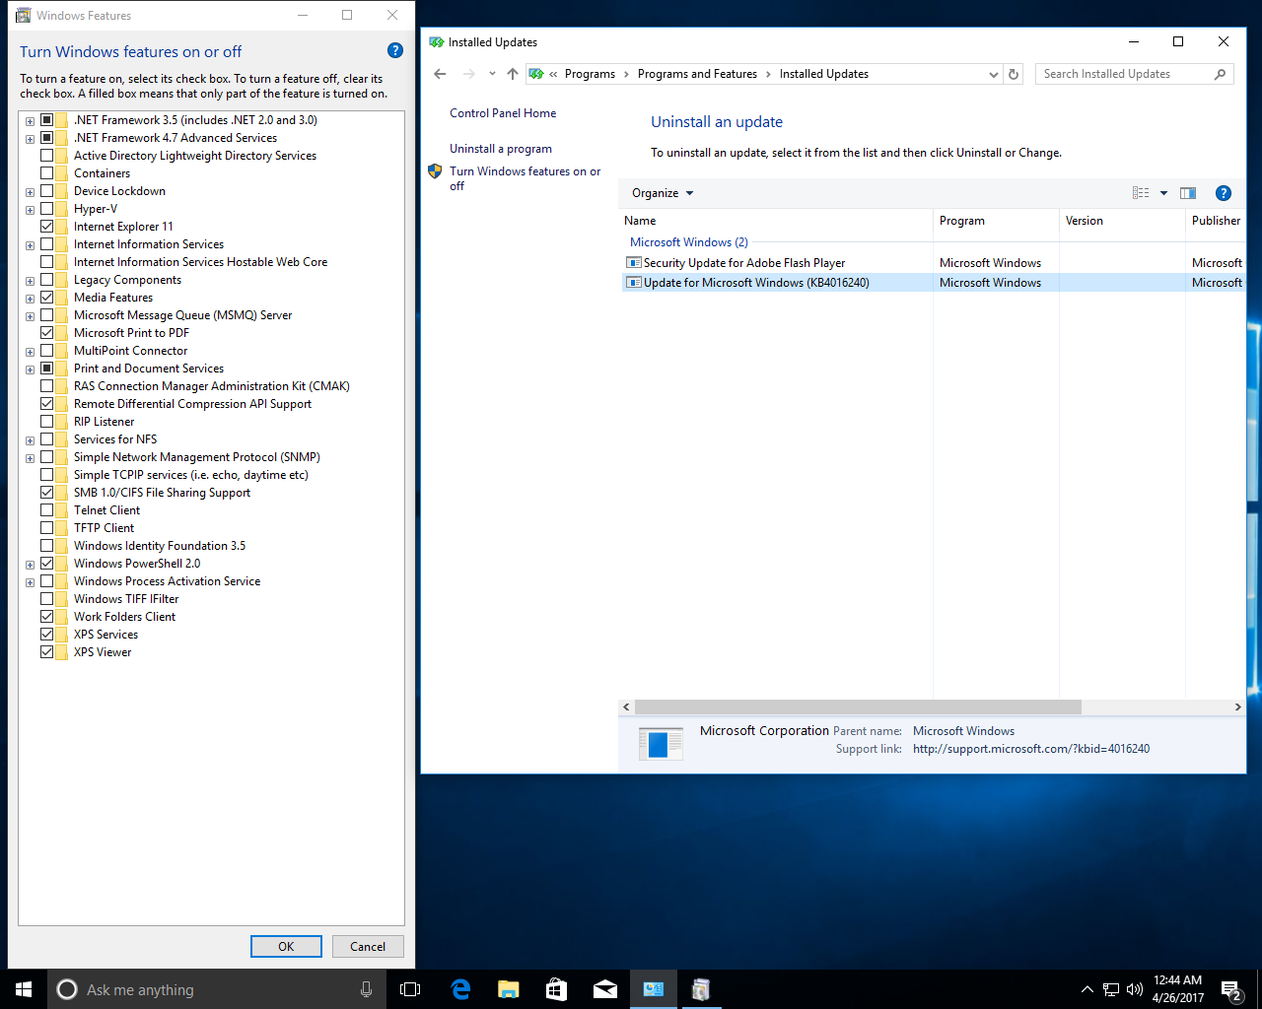Refresh the Installed Updates address bar
Viewport: 1262px width, 1009px height.
click(x=1014, y=74)
